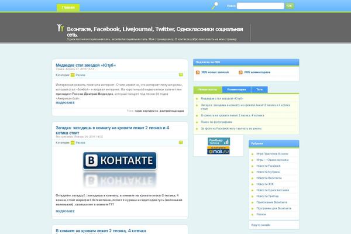Open sidebar link 'Поиск по фотографиям'

pos(216,122)
